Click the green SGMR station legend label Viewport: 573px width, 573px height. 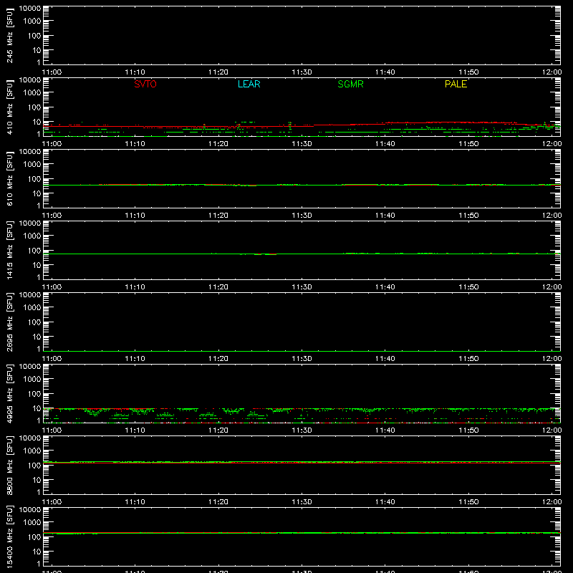[350, 84]
